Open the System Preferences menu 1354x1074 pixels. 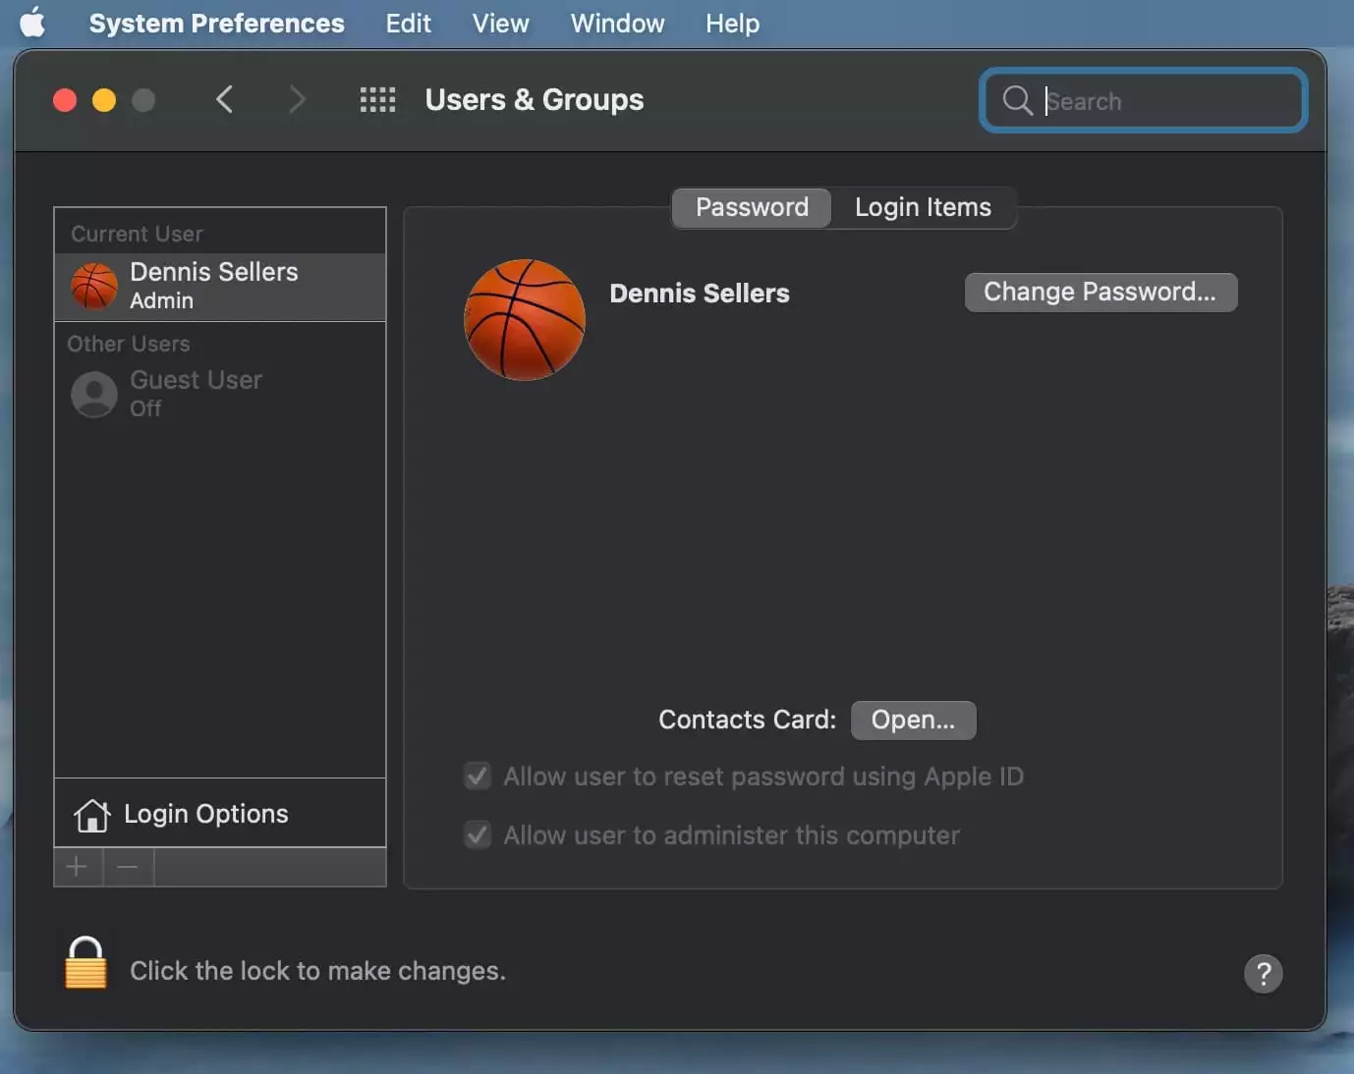coord(216,23)
